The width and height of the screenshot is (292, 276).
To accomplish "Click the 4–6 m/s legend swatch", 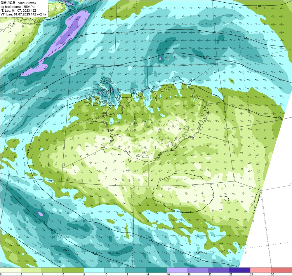I will 52,270.
